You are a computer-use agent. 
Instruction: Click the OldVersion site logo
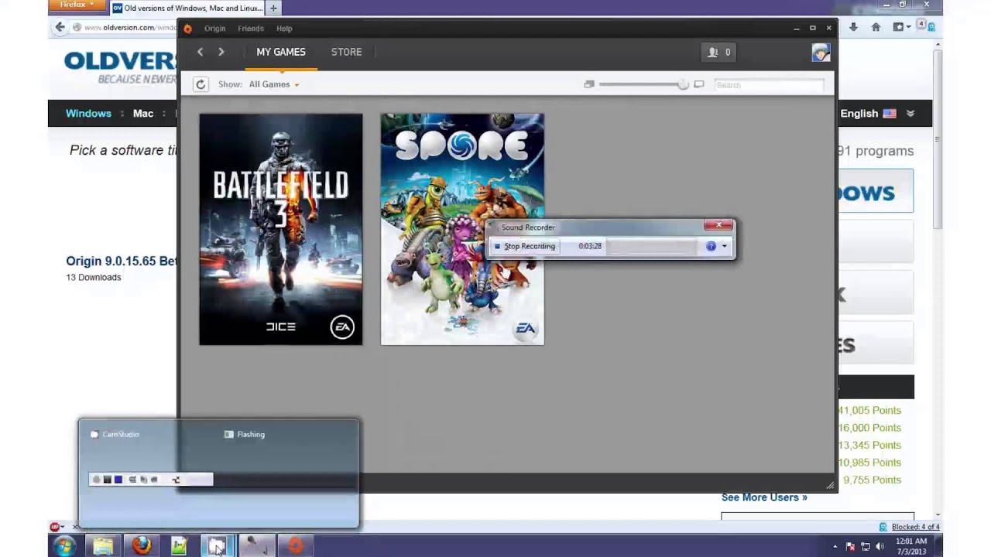(120, 67)
